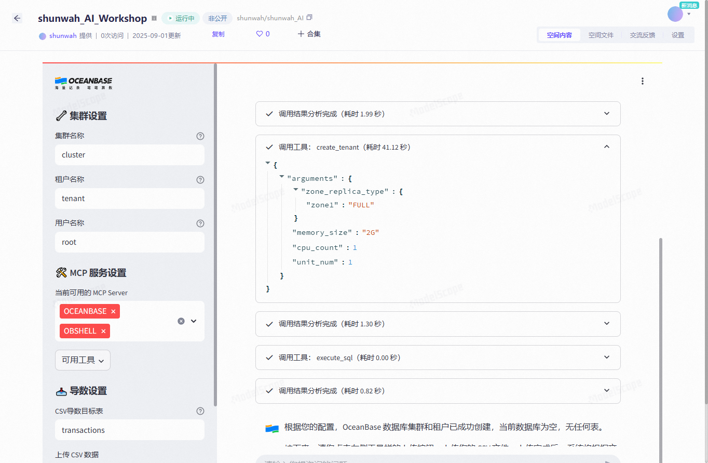This screenshot has width=708, height=463.
Task: Click the sidebar vertical scrollbar
Action: click(x=215, y=234)
